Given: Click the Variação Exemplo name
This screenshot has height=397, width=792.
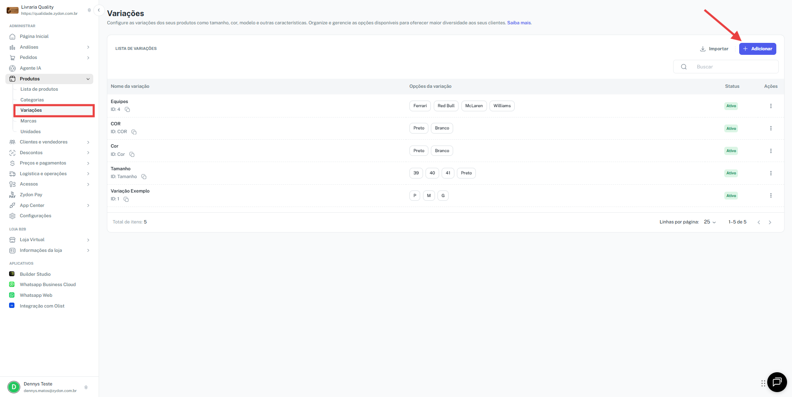Looking at the screenshot, I should point(130,191).
